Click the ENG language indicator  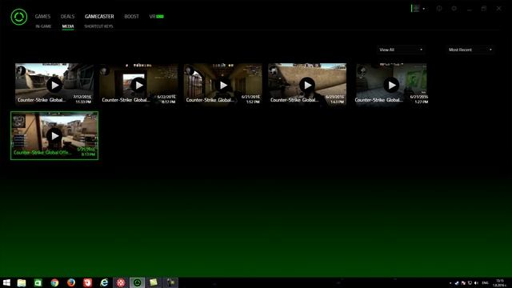click(486, 283)
